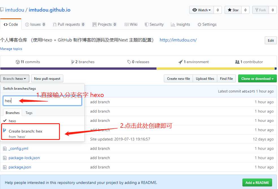Open the Clone or download dropdown
Viewport: 278px width, 189px height.
tap(257, 79)
